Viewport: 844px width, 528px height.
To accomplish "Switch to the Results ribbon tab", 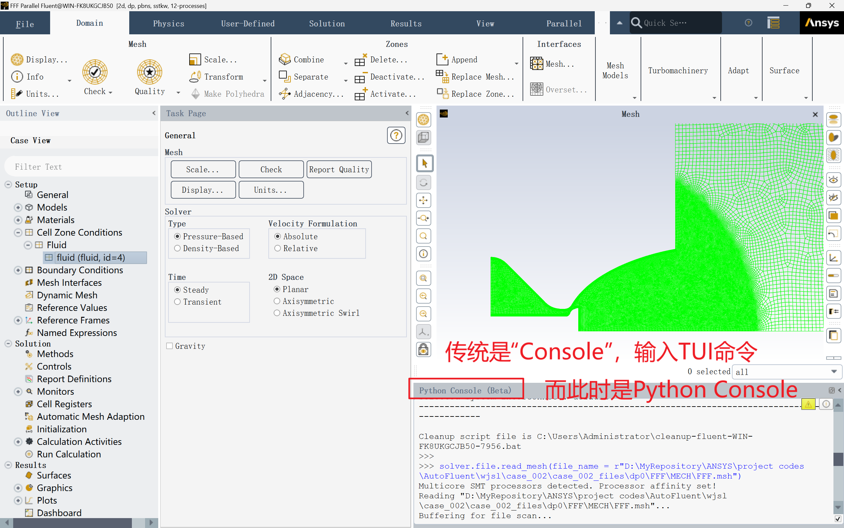I will click(x=406, y=24).
